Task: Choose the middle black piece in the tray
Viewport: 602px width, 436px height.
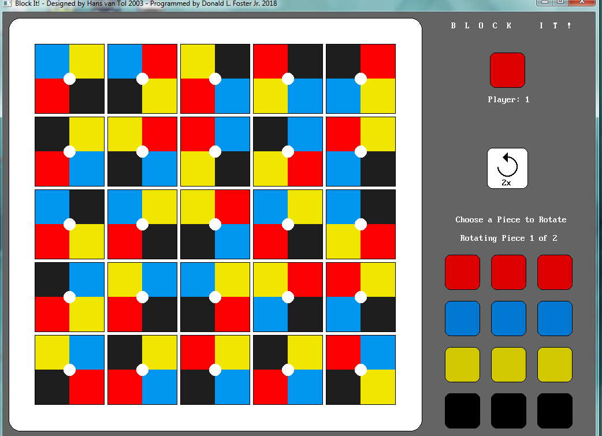Action: click(x=508, y=411)
